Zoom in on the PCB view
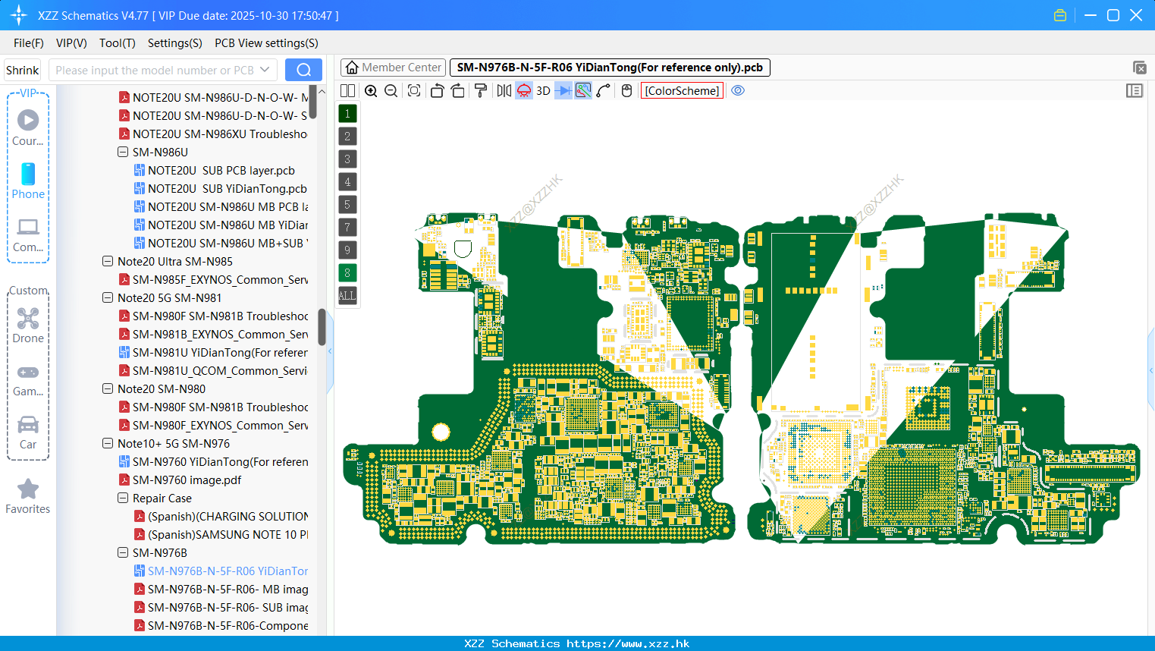The width and height of the screenshot is (1155, 651). pyautogui.click(x=371, y=91)
